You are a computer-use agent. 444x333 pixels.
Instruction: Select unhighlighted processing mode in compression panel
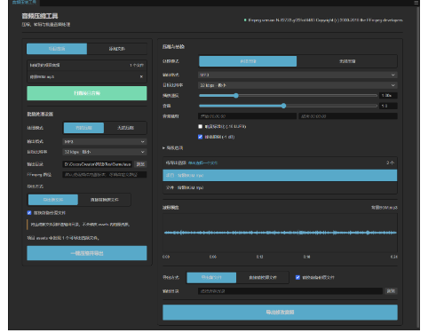click(347, 61)
